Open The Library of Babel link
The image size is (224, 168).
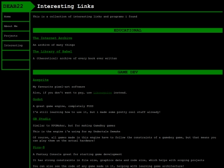(x=52, y=51)
